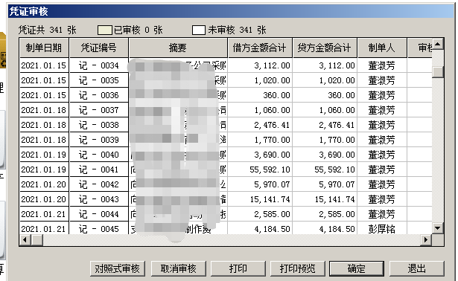Click the 取消审核 button

[x=178, y=268]
